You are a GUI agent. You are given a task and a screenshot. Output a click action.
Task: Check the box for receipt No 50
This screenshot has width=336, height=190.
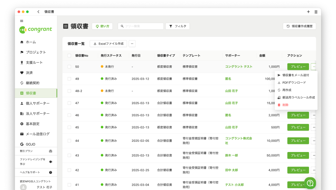coord(69,67)
